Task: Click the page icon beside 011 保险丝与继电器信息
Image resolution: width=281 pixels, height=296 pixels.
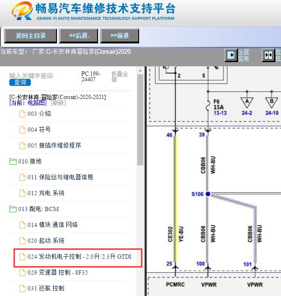Action: point(22,177)
